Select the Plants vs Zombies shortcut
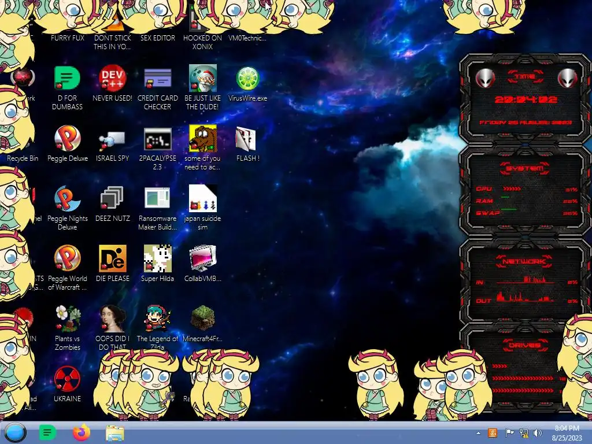The height and width of the screenshot is (444, 592). coord(67,319)
